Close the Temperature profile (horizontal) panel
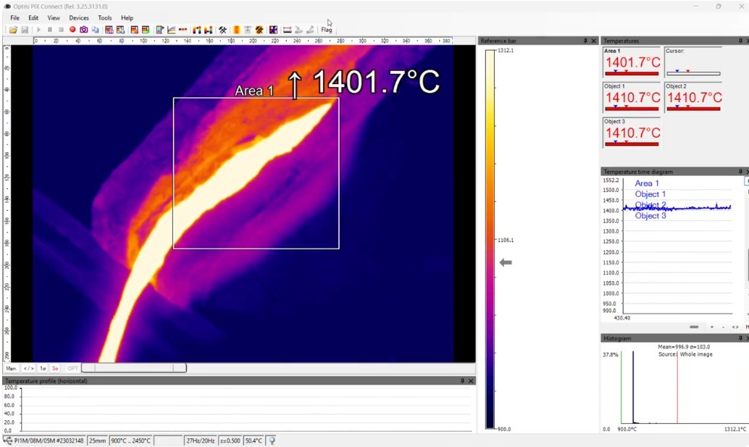 tap(471, 380)
